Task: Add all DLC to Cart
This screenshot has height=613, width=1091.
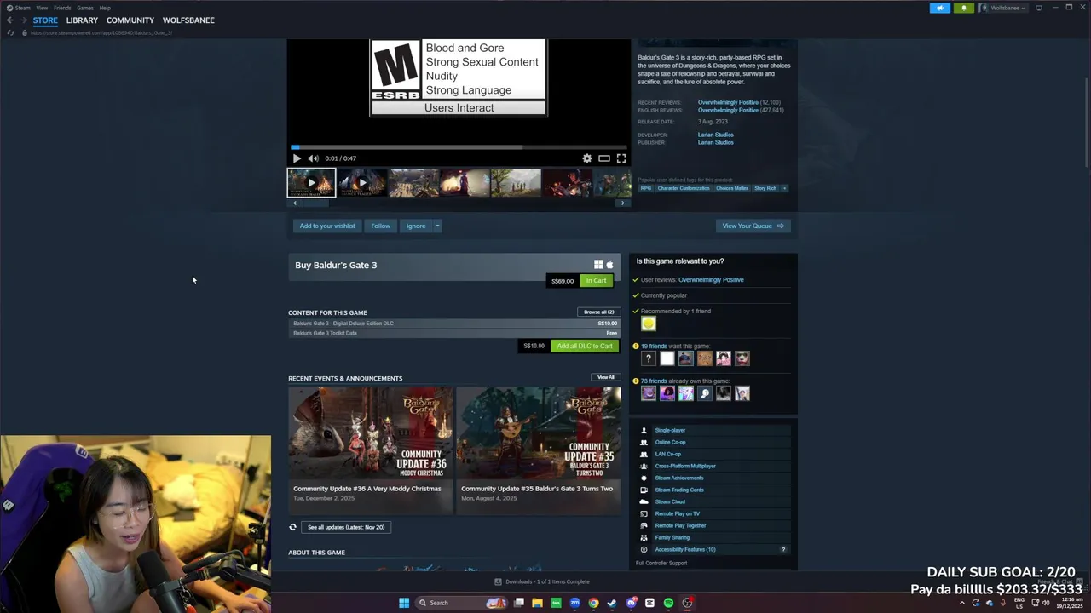Action: (585, 346)
